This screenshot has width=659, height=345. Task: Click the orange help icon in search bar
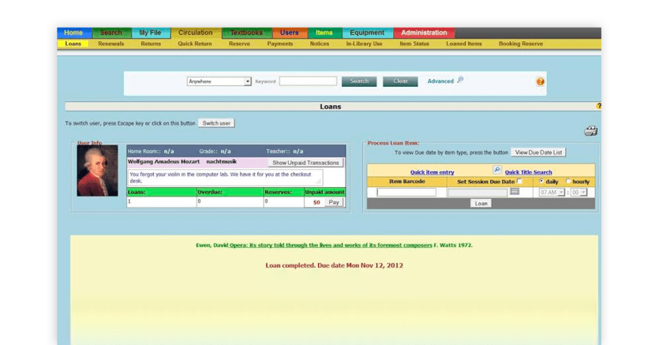click(540, 82)
